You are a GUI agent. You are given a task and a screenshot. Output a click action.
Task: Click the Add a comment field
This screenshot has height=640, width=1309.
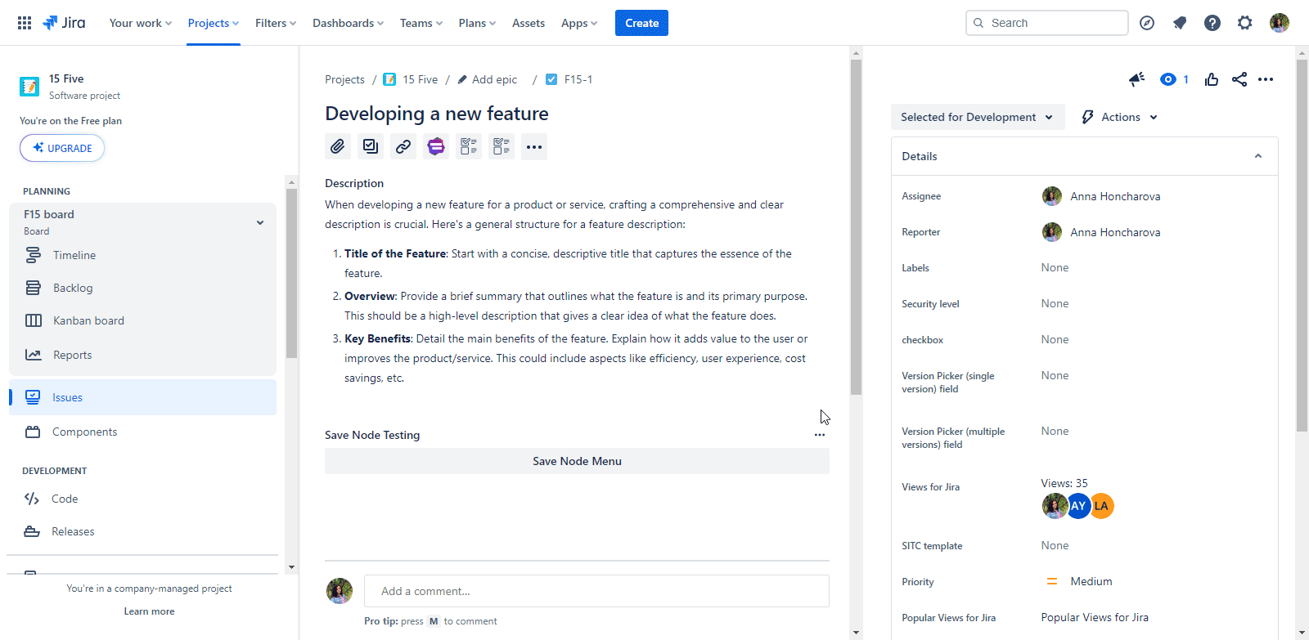pos(596,591)
